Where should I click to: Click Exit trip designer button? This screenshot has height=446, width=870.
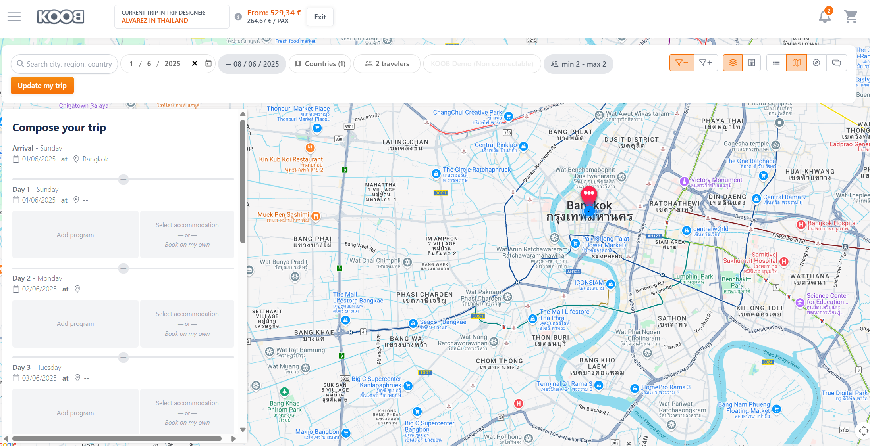click(320, 17)
